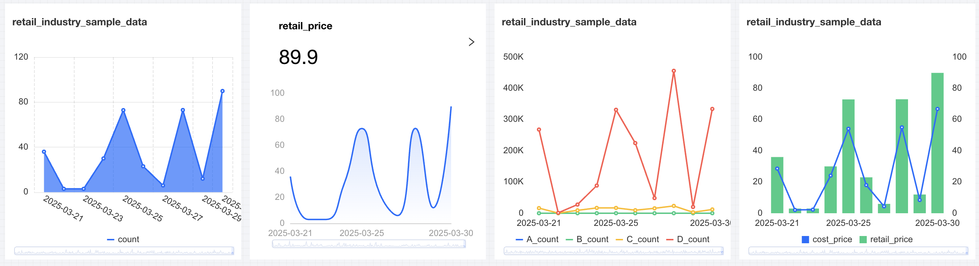Click the zoom slider below the cost_price bar chart
The width and height of the screenshot is (979, 266).
pos(858,251)
